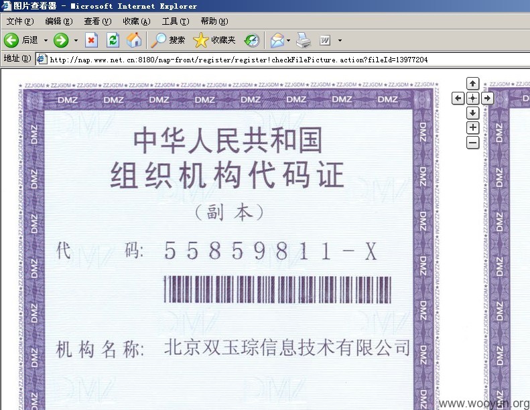Open the 查看(V) menu
Screen dimensions: 530x410
click(x=98, y=21)
